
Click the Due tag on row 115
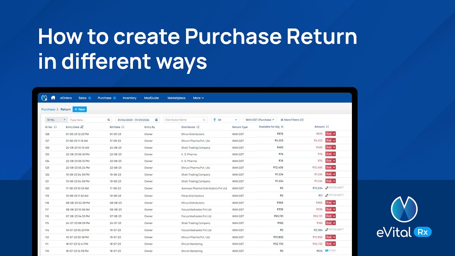pos(330,223)
